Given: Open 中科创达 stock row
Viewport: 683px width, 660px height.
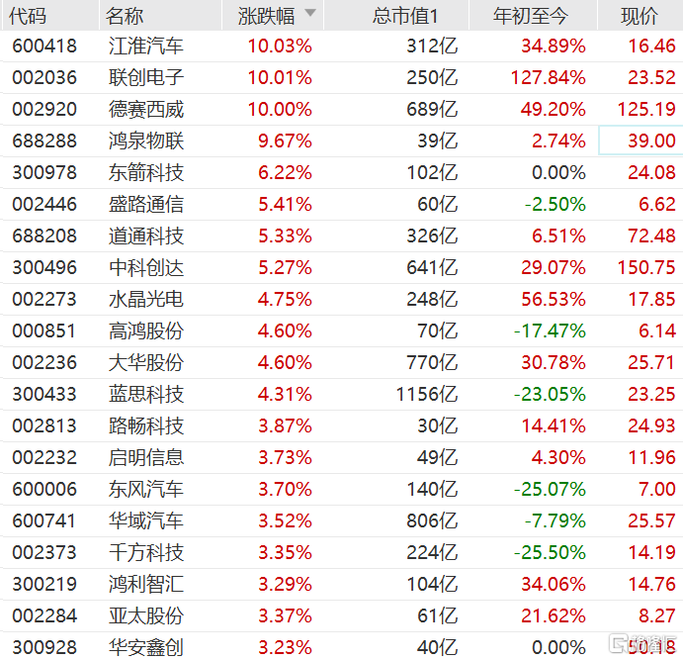Looking at the screenshot, I should (x=342, y=268).
